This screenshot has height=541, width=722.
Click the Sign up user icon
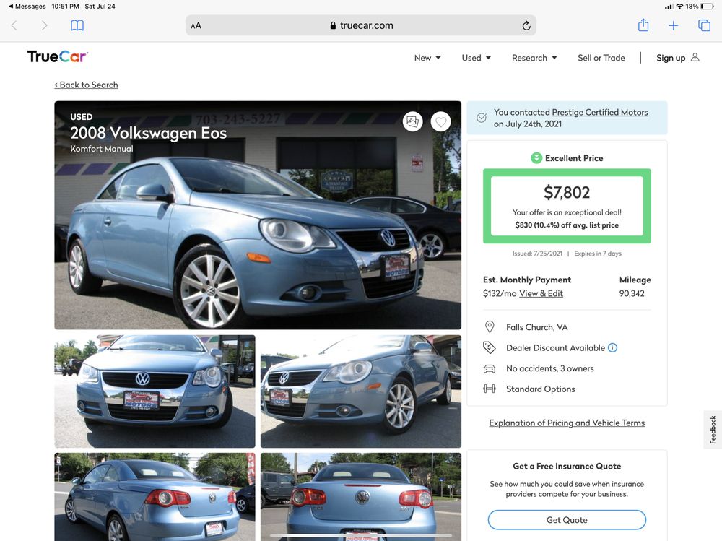click(695, 58)
